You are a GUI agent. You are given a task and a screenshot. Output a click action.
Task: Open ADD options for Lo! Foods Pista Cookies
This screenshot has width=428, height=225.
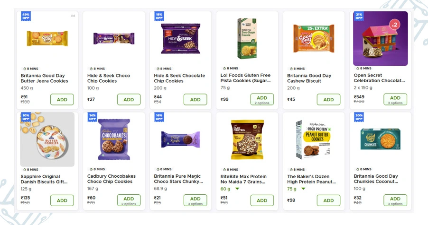(262, 99)
